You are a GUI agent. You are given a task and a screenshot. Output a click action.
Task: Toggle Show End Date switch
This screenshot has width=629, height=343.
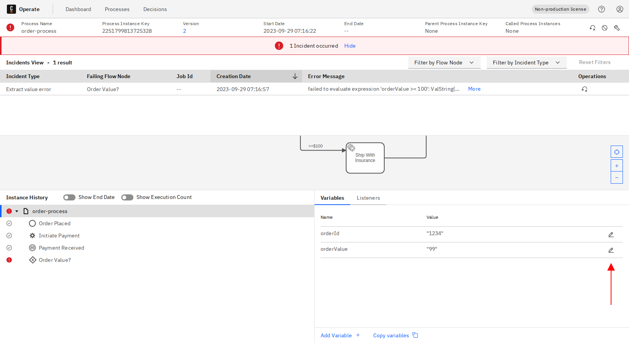pyautogui.click(x=69, y=197)
